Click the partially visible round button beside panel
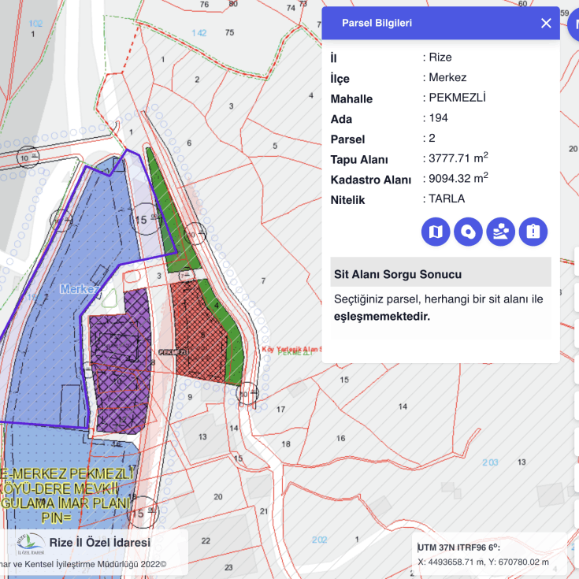The height and width of the screenshot is (579, 579). pyautogui.click(x=573, y=24)
